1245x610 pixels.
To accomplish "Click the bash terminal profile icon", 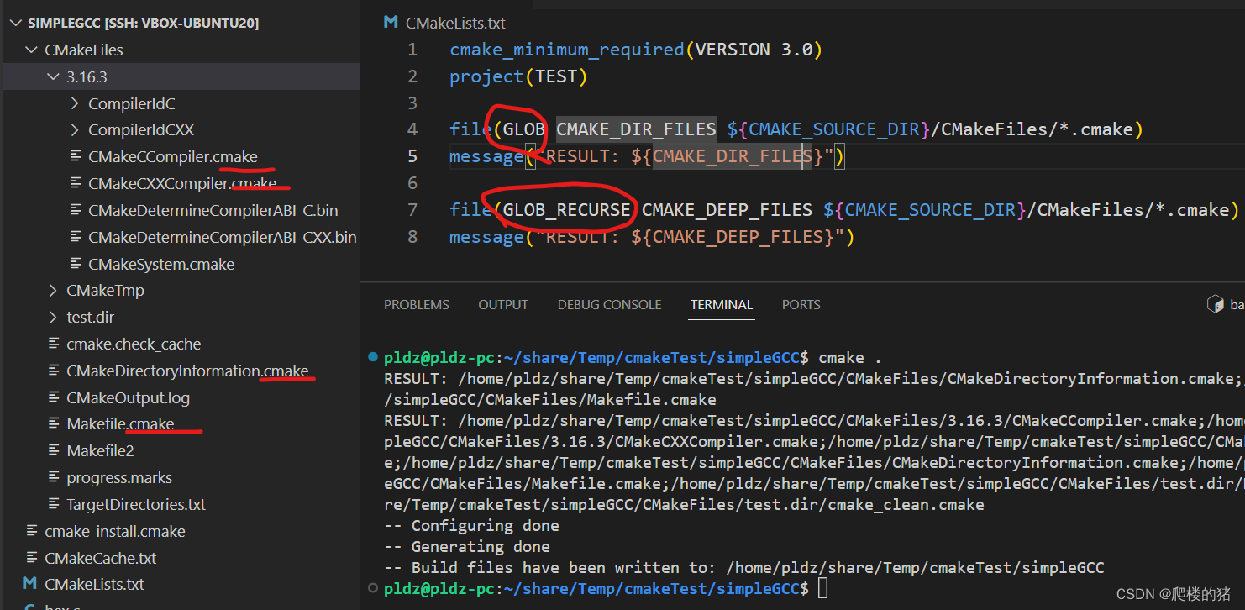I will point(1215,304).
